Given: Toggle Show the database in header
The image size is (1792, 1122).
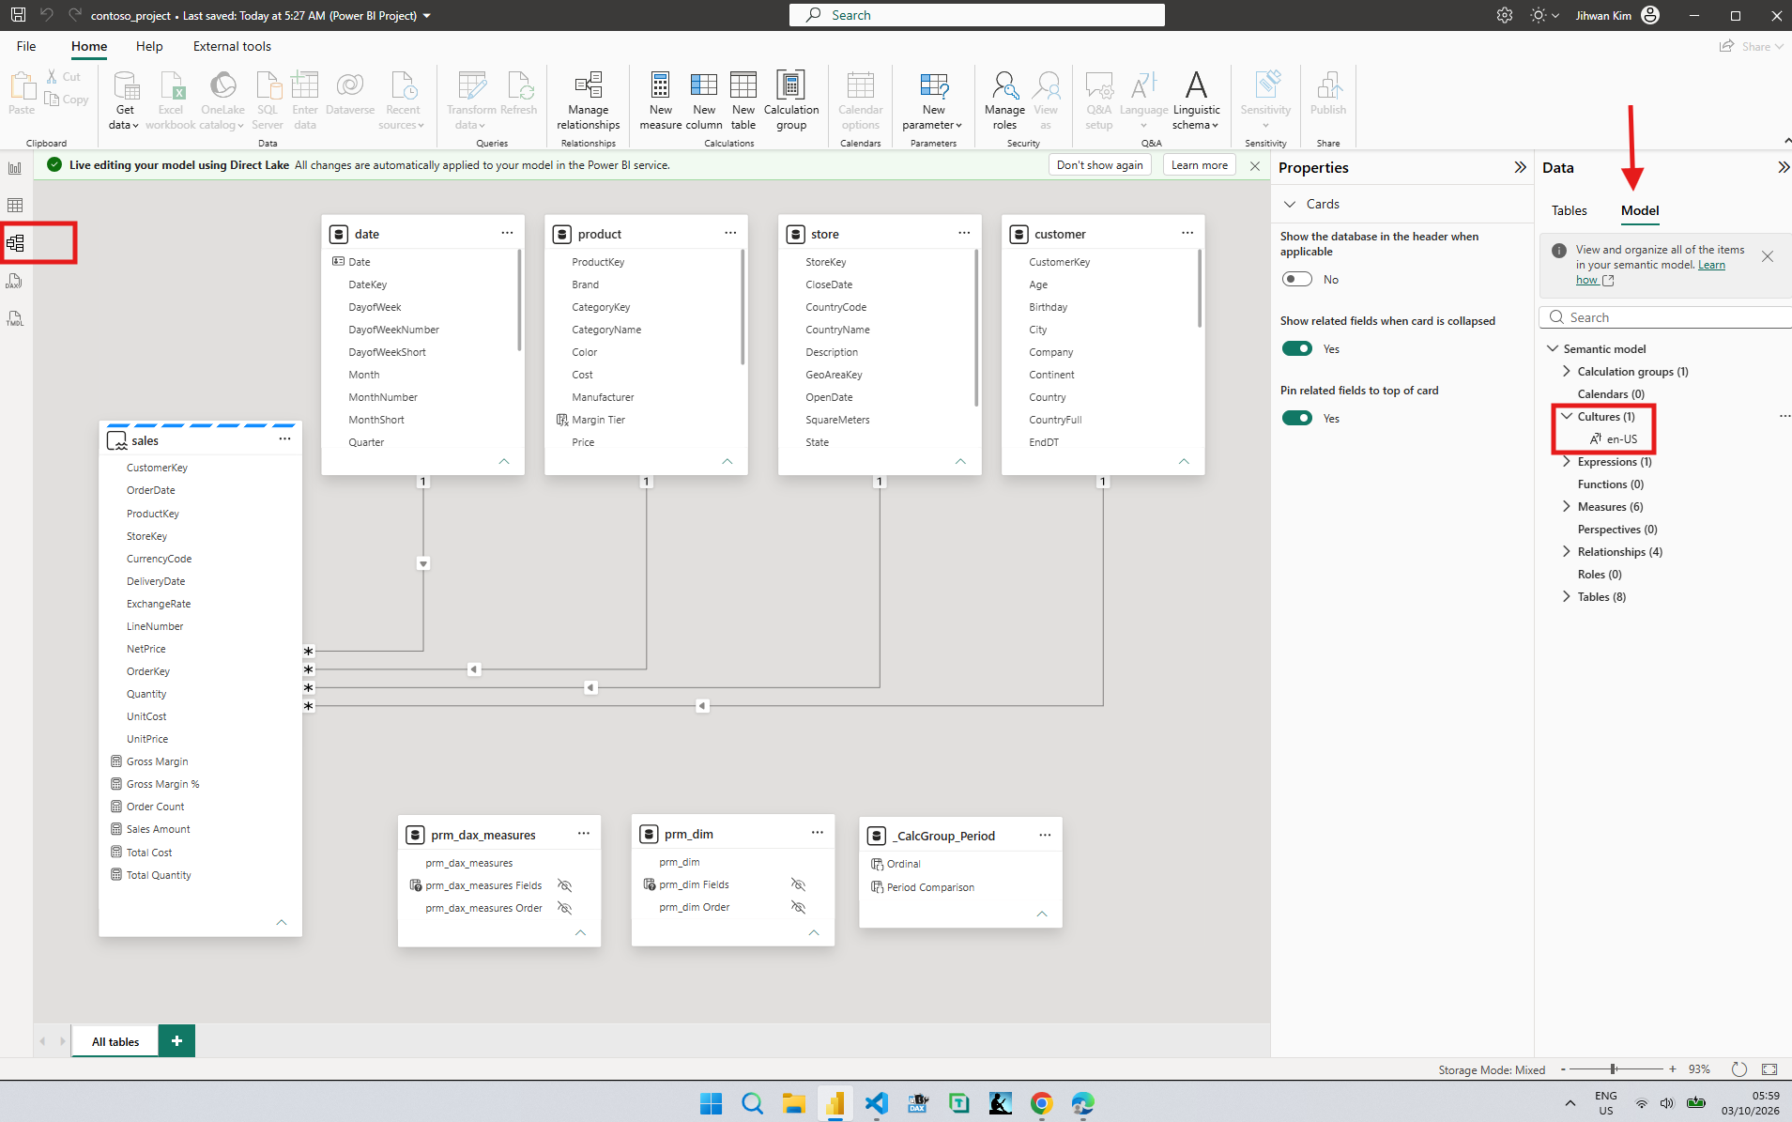Looking at the screenshot, I should (x=1297, y=279).
